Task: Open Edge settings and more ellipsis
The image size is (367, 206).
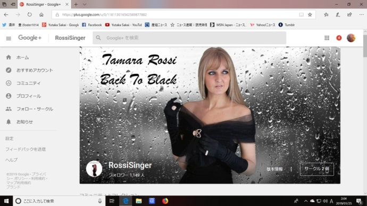Action: pyautogui.click(x=361, y=15)
